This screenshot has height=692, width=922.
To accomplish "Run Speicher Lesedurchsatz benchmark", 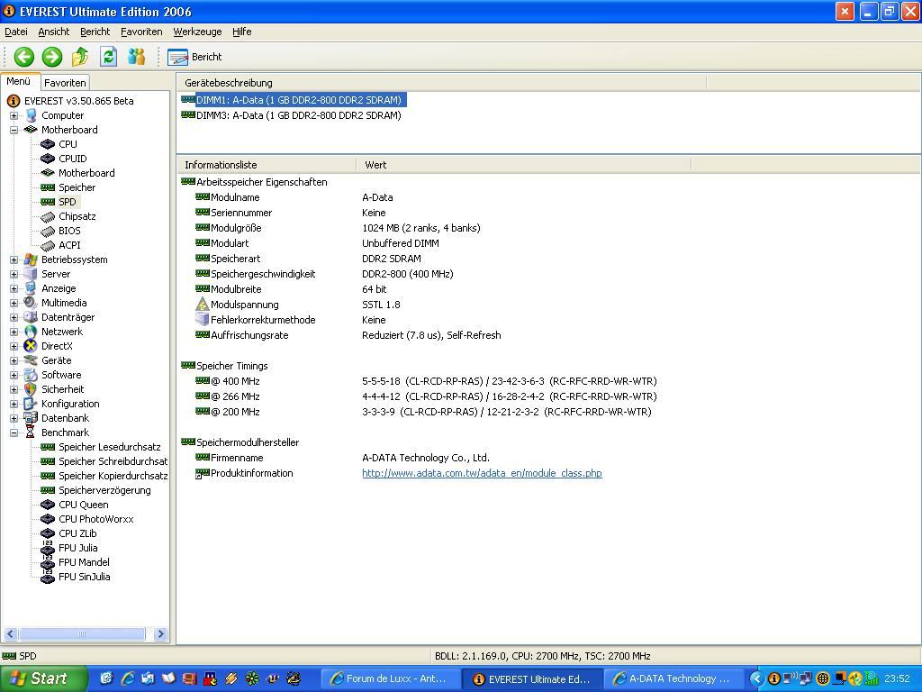I will tap(109, 447).
